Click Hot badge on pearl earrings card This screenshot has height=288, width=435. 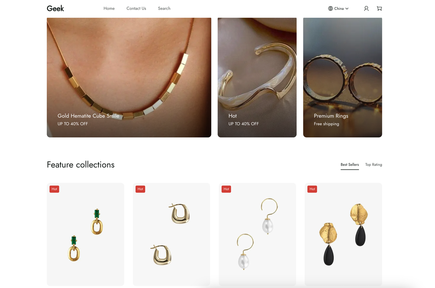pos(226,189)
